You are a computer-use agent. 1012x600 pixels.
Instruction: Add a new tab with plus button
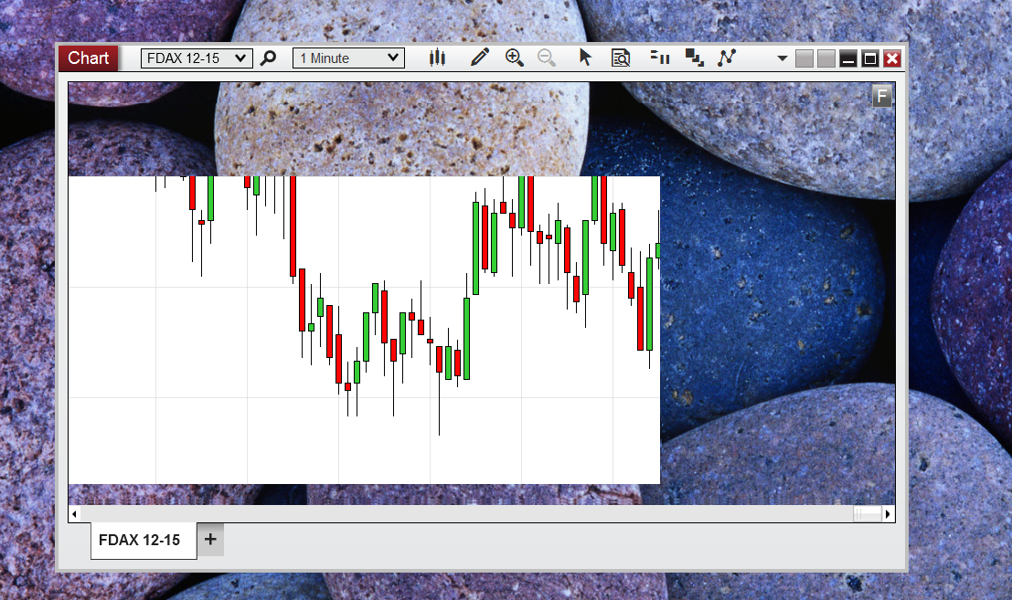point(210,540)
